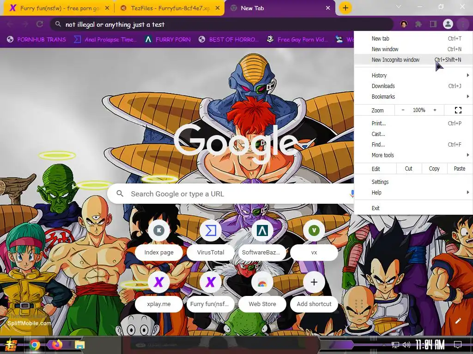Click the back navigation arrow

(10, 24)
